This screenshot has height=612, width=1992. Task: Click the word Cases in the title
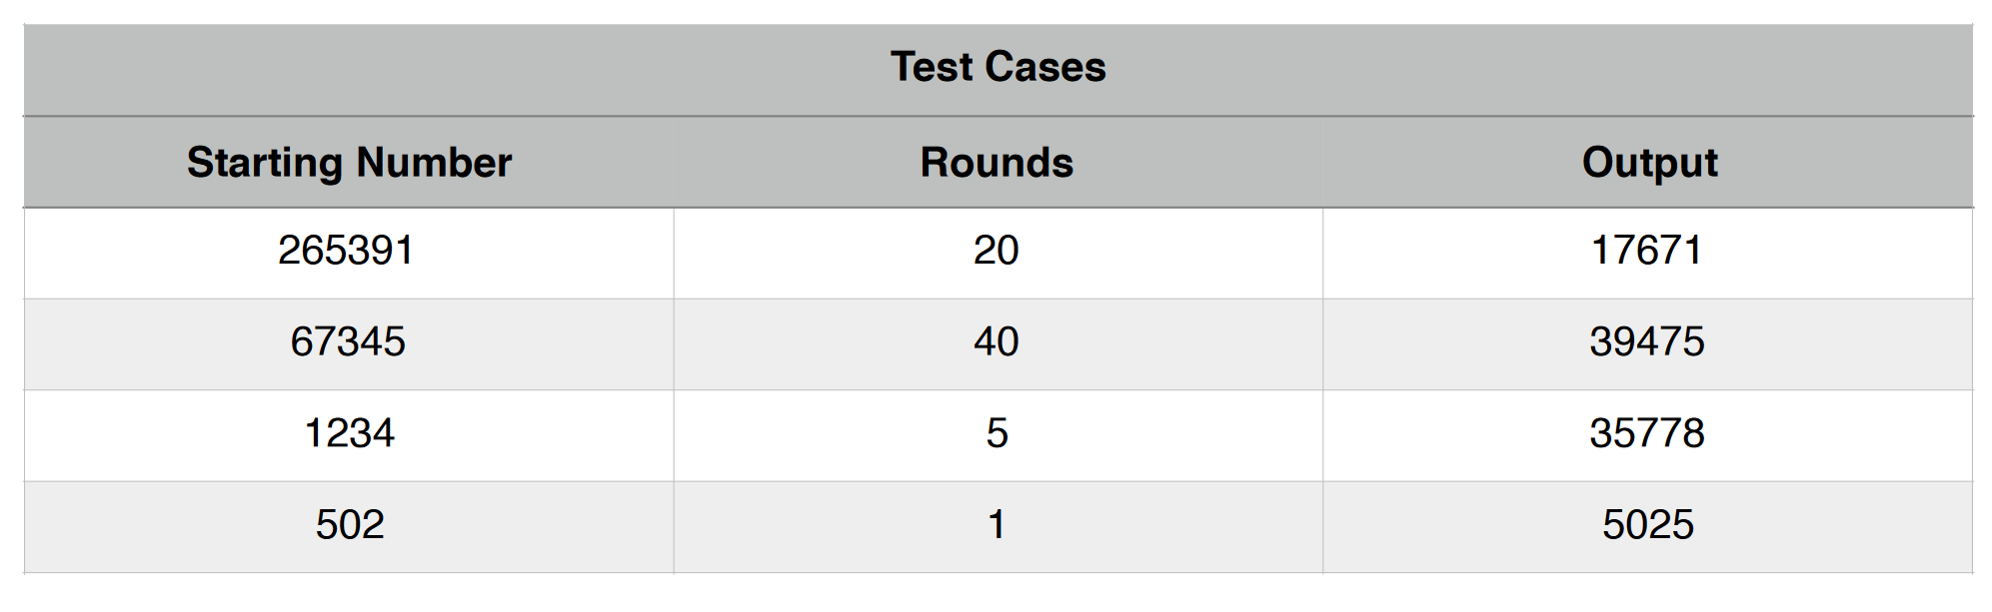point(1046,67)
